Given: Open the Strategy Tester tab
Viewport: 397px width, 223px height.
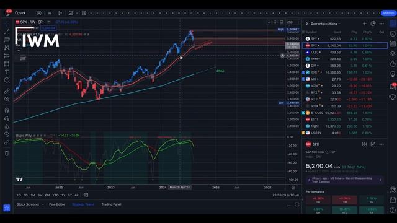Looking at the screenshot, I should click(83, 204).
